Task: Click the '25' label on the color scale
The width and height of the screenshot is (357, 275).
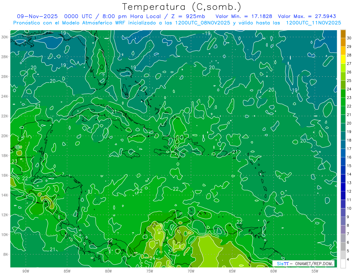Action: click(x=349, y=81)
